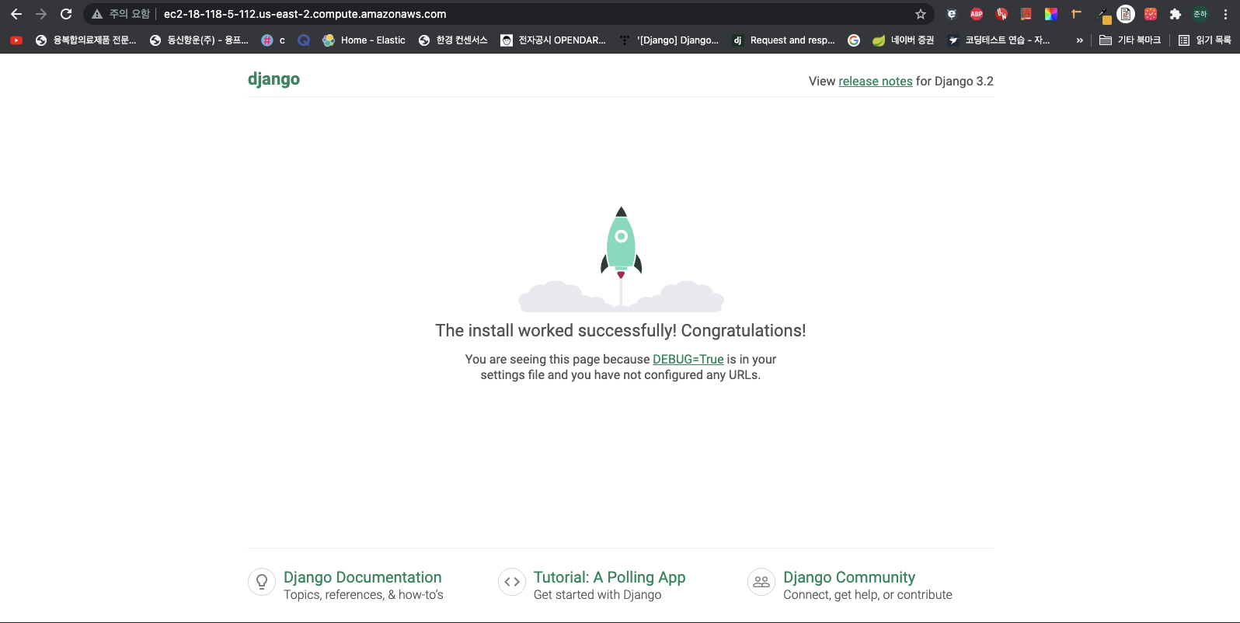Screen dimensions: 1240x623
Task: Open the 읽기 목록 reading list
Action: coord(1205,40)
